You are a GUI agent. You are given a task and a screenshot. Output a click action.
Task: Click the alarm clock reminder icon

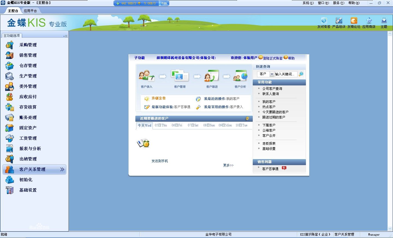[143, 143]
